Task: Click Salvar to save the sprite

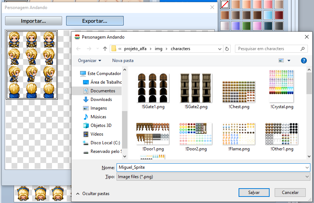Action: [x=254, y=193]
